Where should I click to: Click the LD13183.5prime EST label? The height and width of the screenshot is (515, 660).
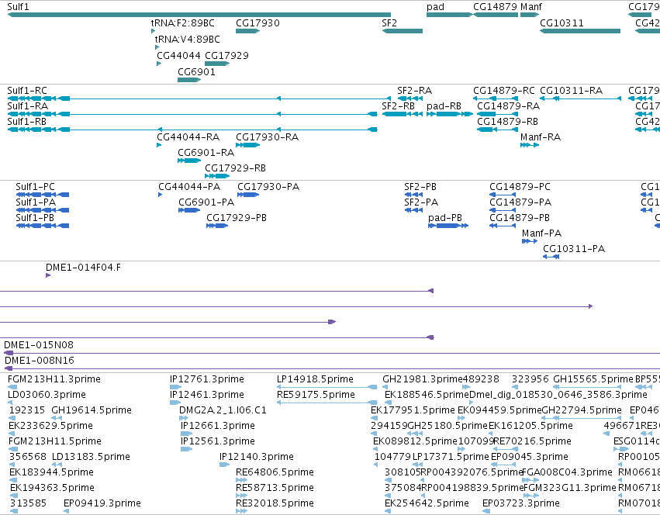[91, 458]
